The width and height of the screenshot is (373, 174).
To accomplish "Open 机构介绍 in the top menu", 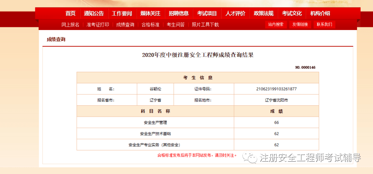I will [320, 13].
